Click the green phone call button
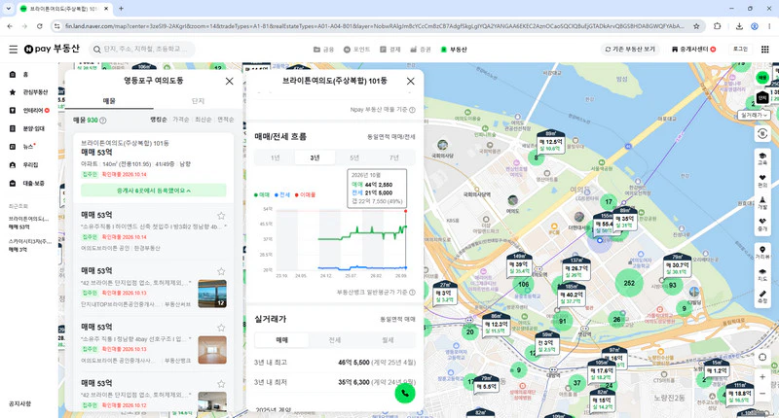The width and height of the screenshot is (779, 418). click(x=405, y=393)
